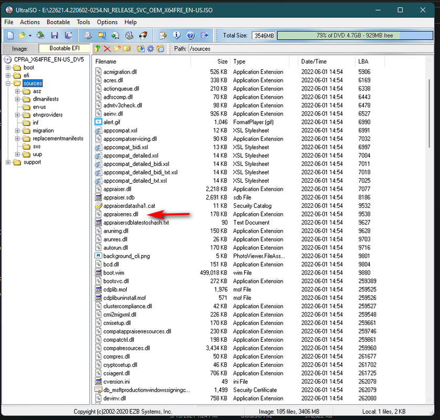Viewport: 440px width, 420px height.
Task: Sort by the Type column header
Action: [259, 61]
